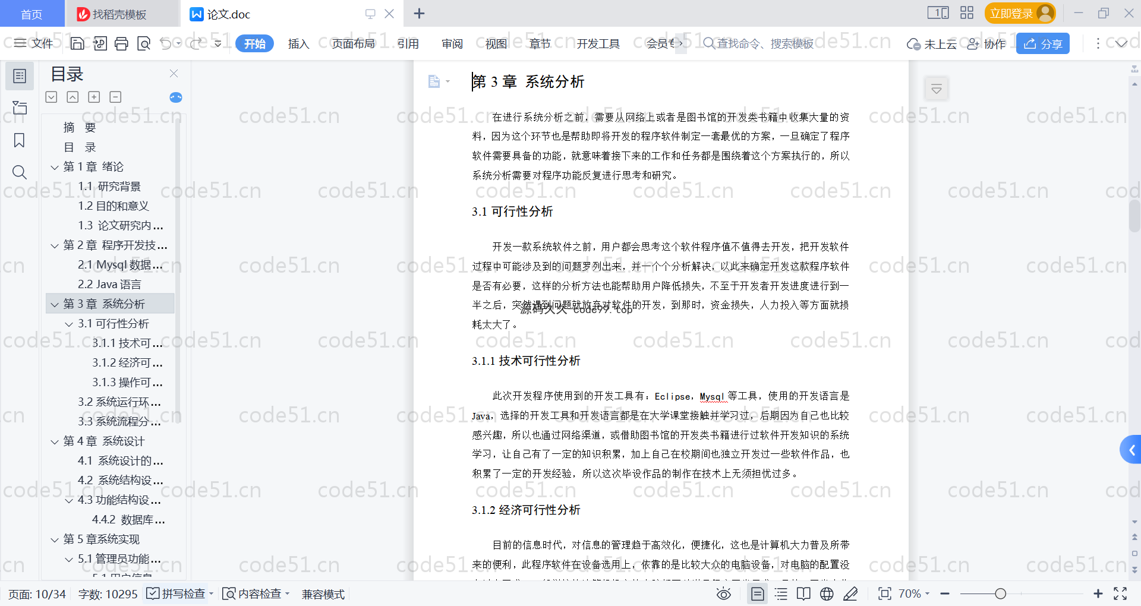The height and width of the screenshot is (606, 1141).
Task: Open Print Preview icon
Action: pyautogui.click(x=144, y=43)
